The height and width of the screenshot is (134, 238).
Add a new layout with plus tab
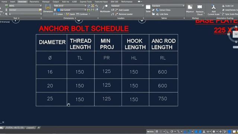point(39,128)
